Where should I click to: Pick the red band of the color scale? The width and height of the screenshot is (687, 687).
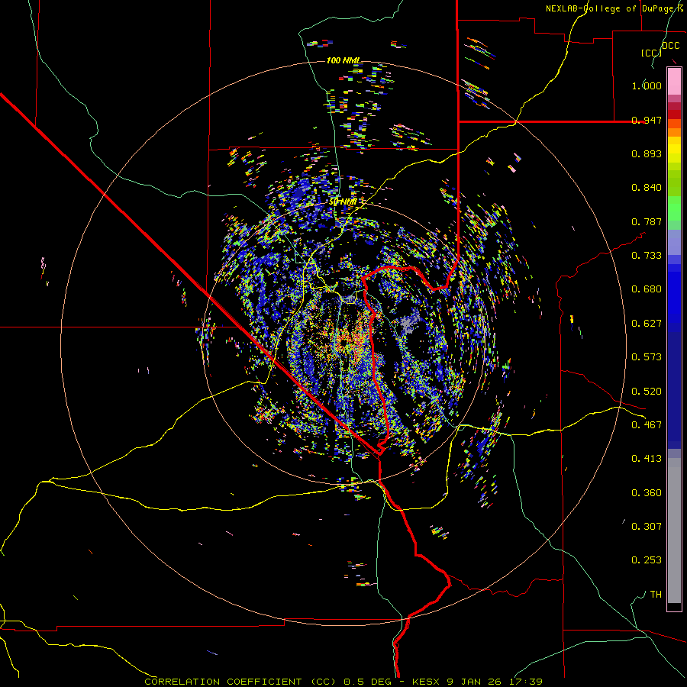point(674,114)
